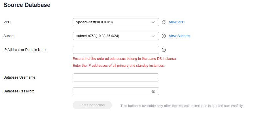Click the Source Database heading
The image size is (260, 114).
point(27,5)
